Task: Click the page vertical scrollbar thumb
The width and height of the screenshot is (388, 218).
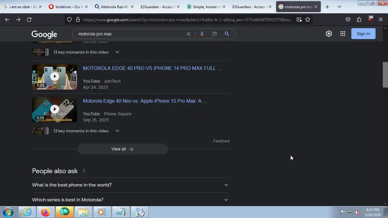Action: [x=385, y=74]
